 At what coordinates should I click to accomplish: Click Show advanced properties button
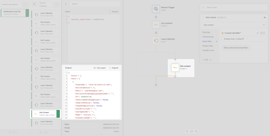point(236,48)
